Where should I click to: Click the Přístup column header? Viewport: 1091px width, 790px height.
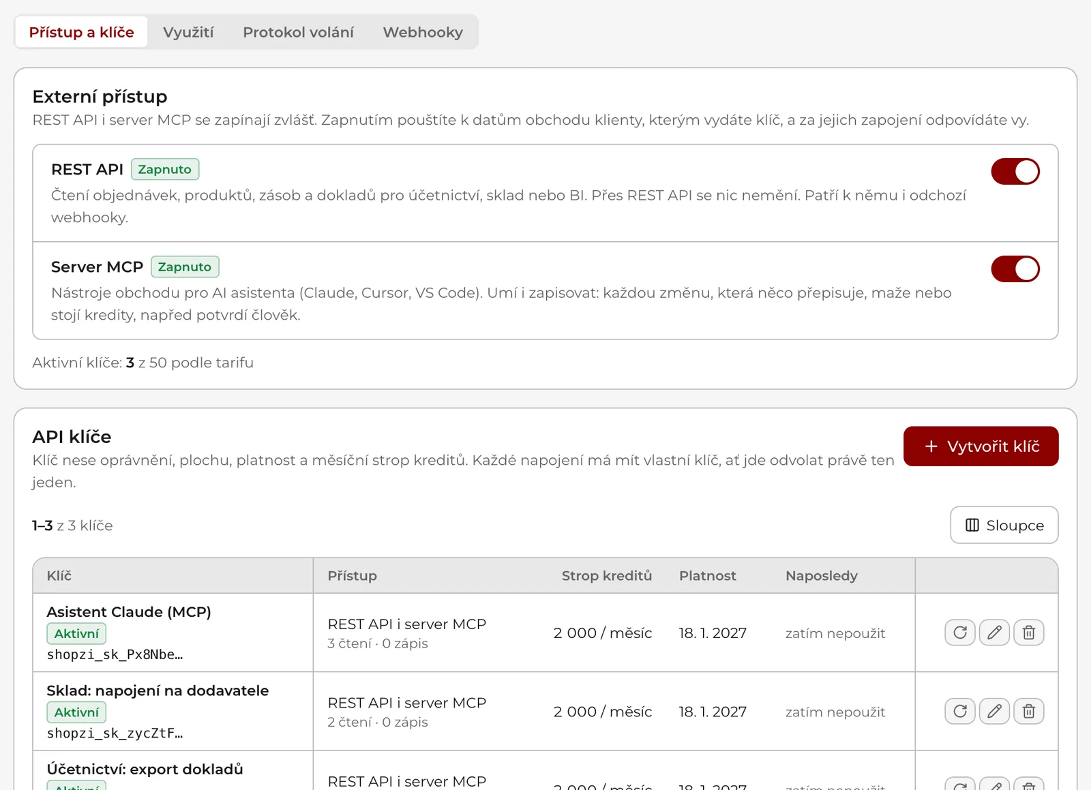tap(352, 576)
